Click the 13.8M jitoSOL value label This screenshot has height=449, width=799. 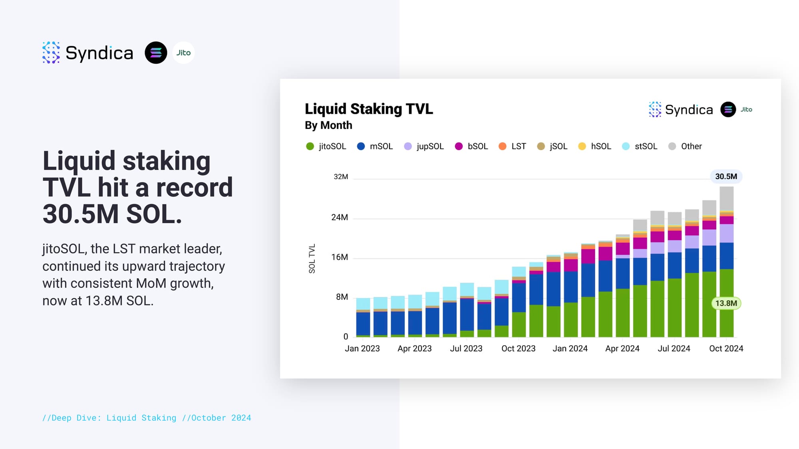726,303
